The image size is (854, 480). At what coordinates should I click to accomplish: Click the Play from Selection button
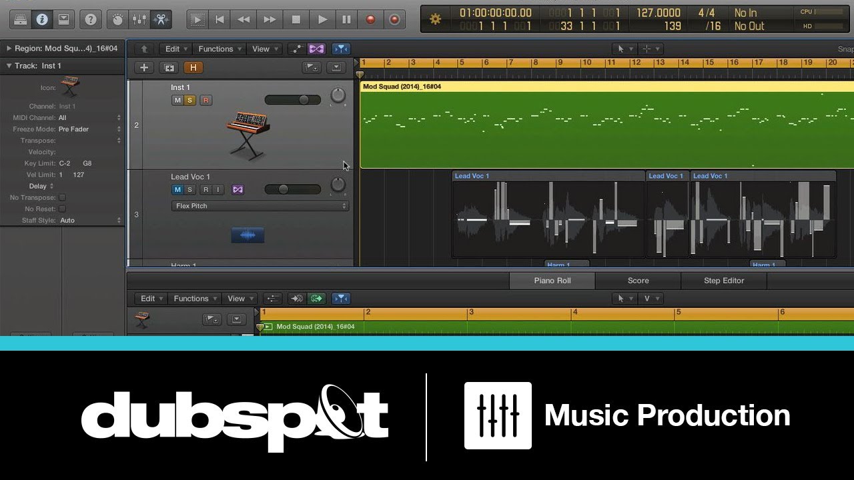[197, 19]
